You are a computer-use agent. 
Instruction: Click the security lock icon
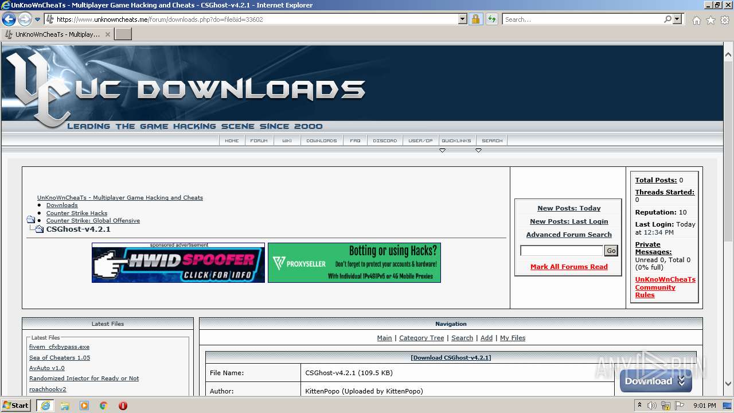point(475,20)
